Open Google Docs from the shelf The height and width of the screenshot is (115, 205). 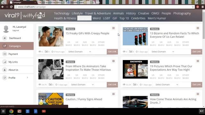click(36, 111)
